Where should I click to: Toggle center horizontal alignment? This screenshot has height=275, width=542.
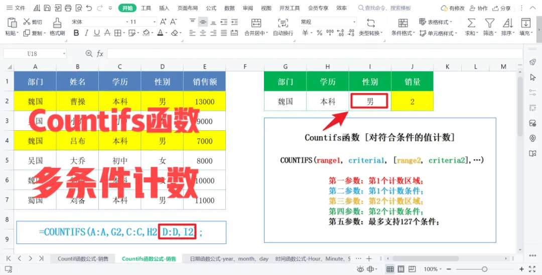(203, 33)
